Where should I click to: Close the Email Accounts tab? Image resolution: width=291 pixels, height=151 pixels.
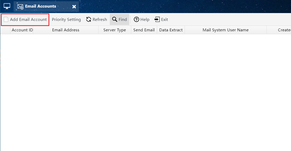pos(74,7)
